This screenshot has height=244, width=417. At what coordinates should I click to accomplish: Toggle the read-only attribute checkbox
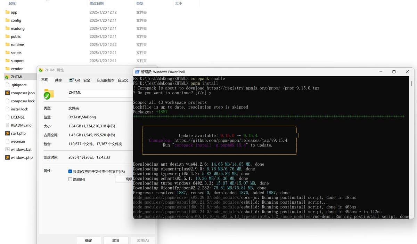(70, 172)
